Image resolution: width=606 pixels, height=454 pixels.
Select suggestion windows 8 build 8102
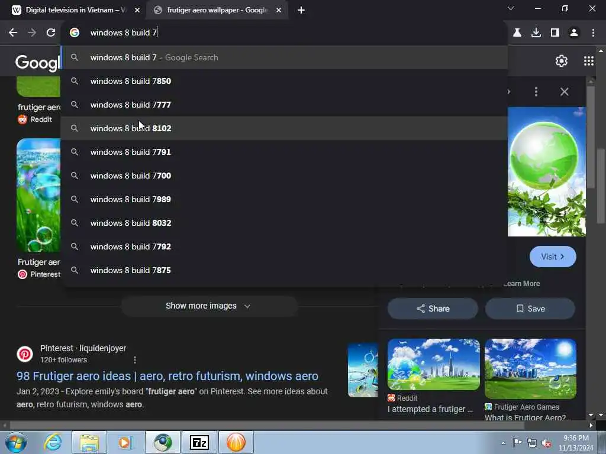coord(284,128)
